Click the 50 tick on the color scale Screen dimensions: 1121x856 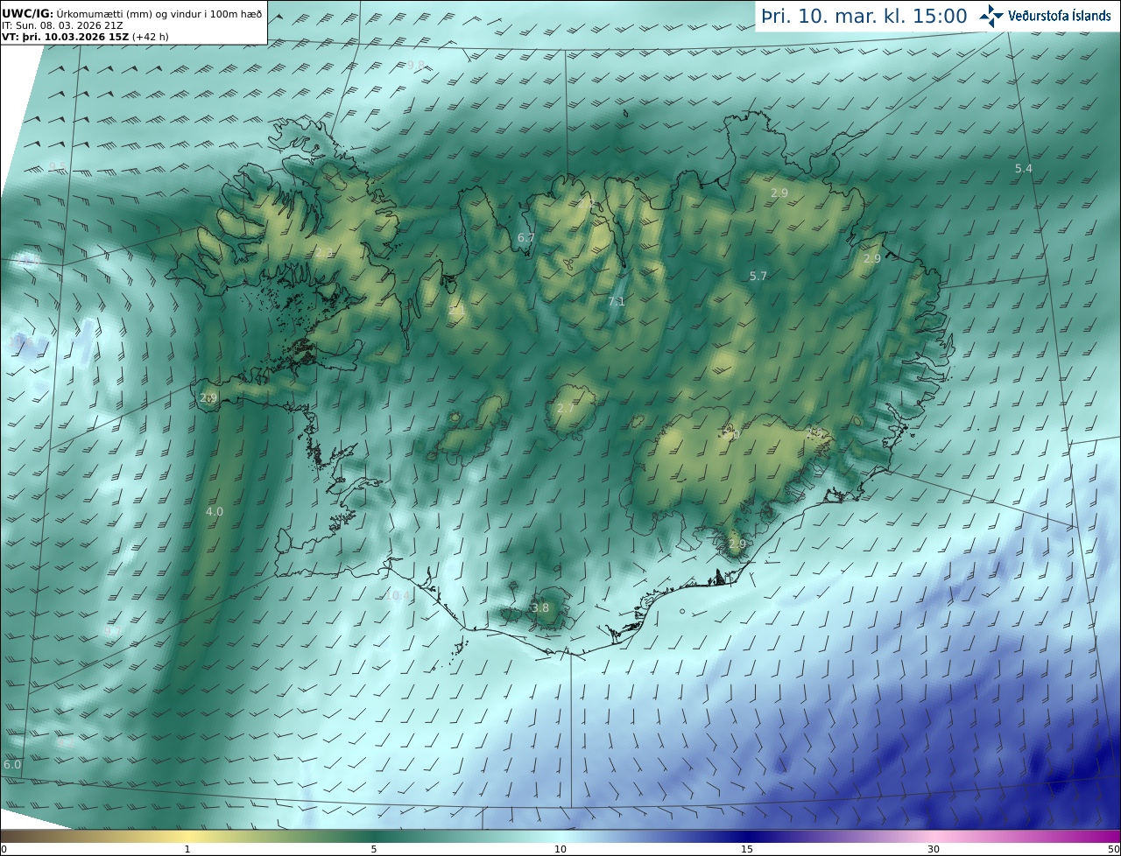point(1114,849)
